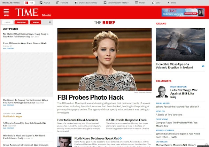Open Where Are All the Hacked Pics
The height and width of the screenshot is (147, 209).
[177, 107]
